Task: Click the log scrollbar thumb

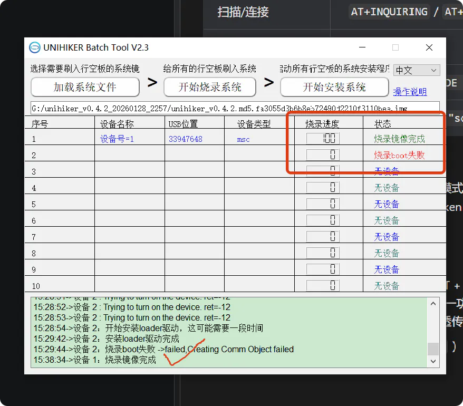Action: coord(433,349)
